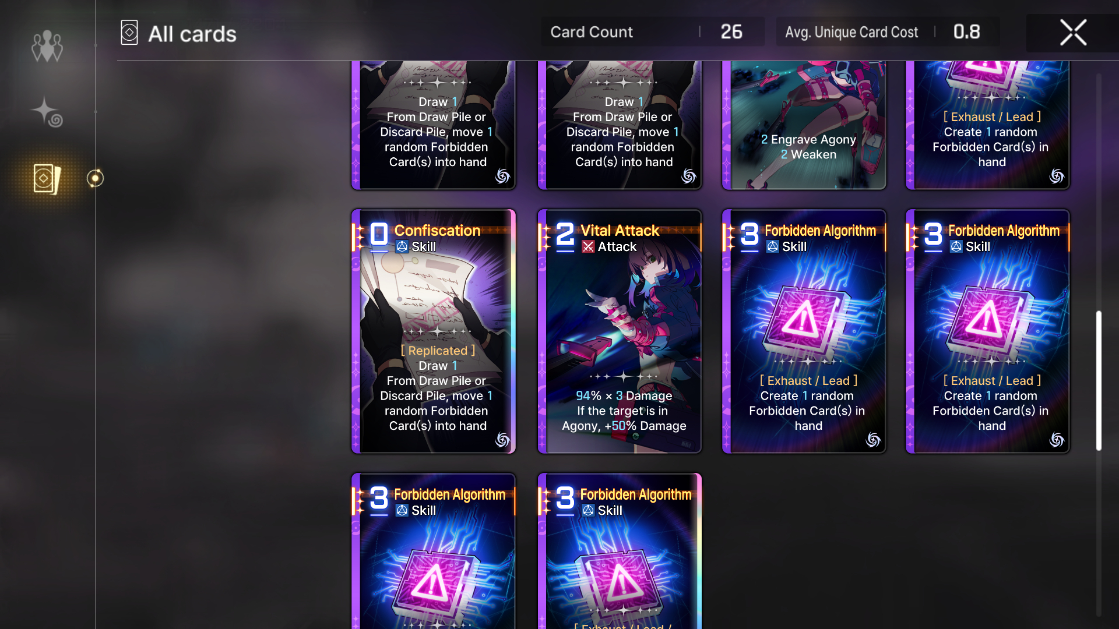Select the 2 Engrave Agony card
Image resolution: width=1119 pixels, height=629 pixels.
click(x=804, y=125)
